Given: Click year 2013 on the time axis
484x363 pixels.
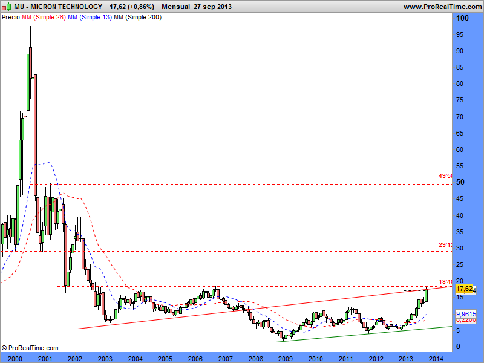Looking at the screenshot, I should [406, 359].
